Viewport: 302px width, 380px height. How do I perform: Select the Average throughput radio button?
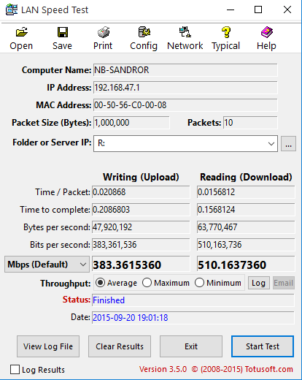click(100, 283)
